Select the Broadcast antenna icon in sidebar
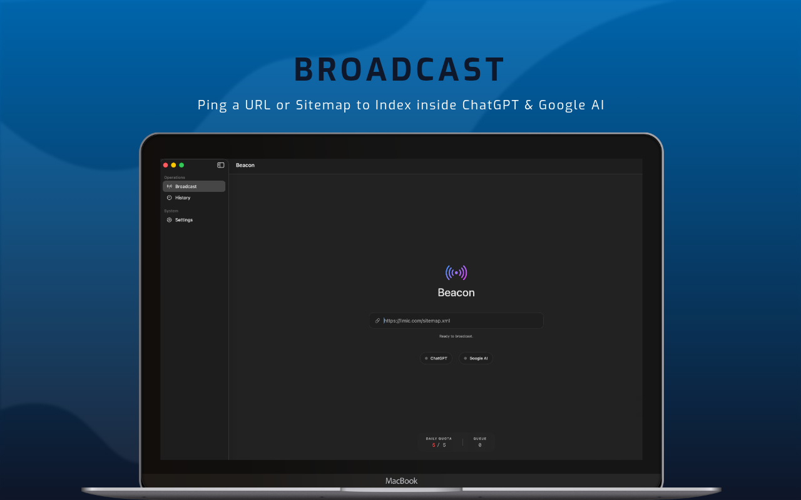The image size is (801, 500). [170, 186]
